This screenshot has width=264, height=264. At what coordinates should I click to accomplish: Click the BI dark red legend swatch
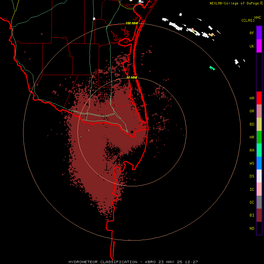(259, 215)
